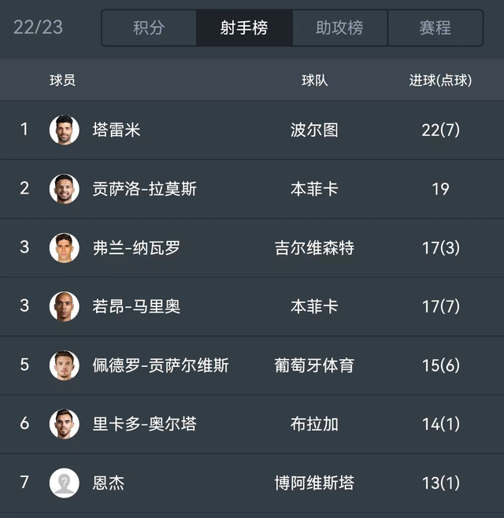
Task: Click team name 布拉加
Action: point(314,424)
